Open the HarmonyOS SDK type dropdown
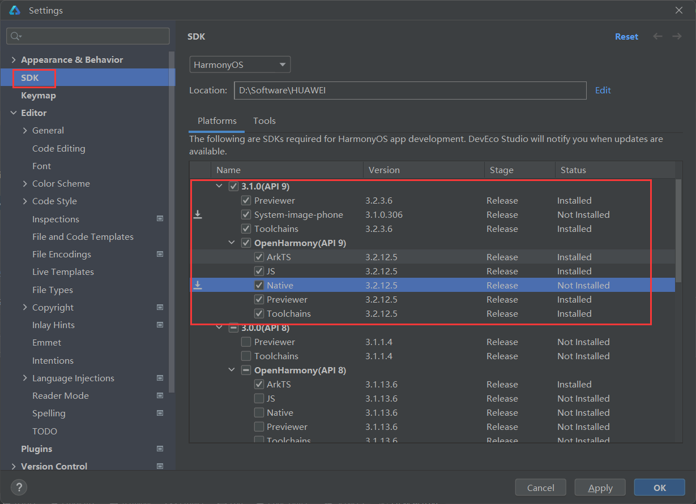The image size is (696, 504). tap(240, 64)
